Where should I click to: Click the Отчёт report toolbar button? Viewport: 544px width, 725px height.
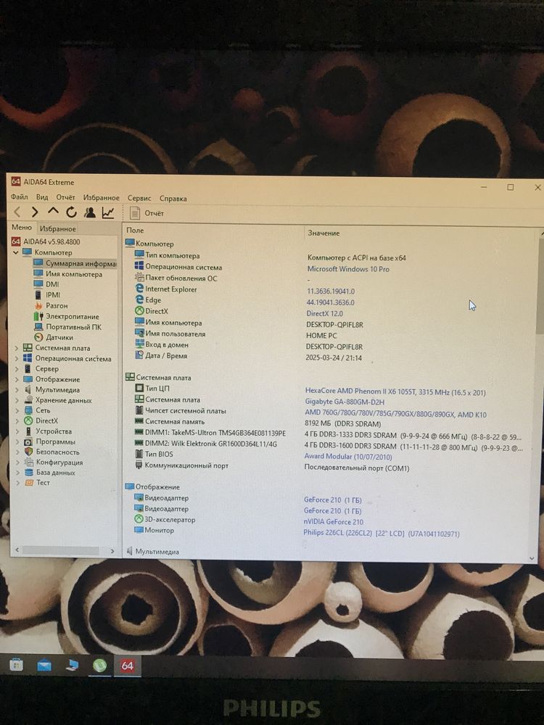click(147, 213)
